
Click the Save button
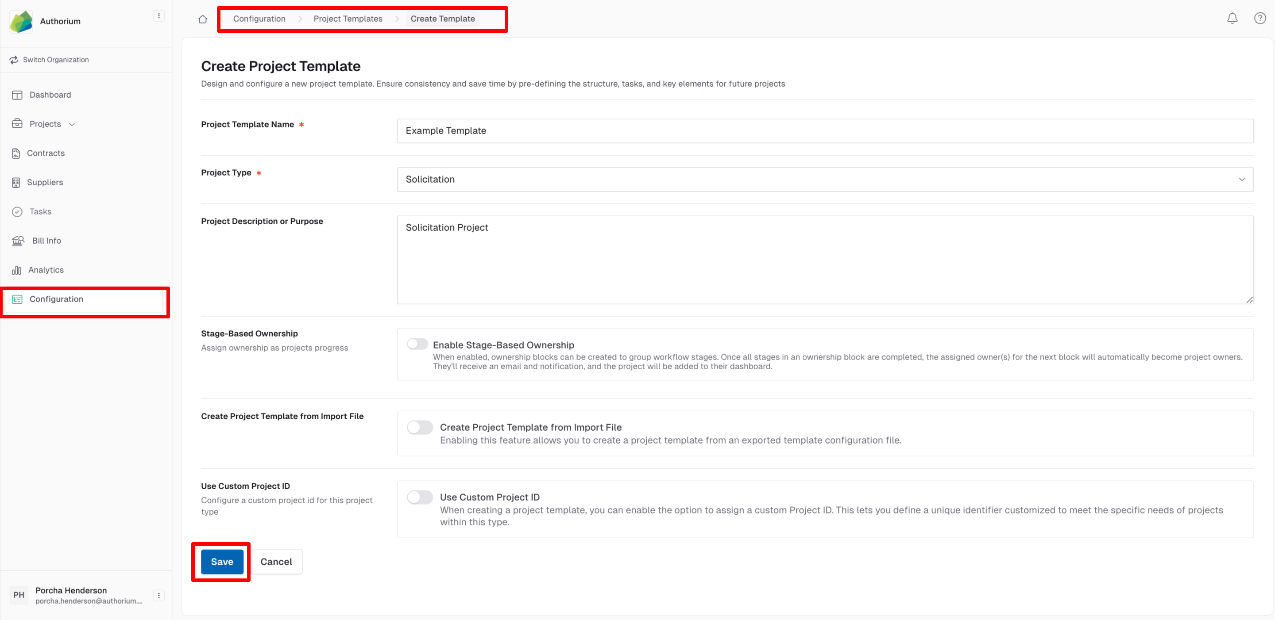pos(222,562)
